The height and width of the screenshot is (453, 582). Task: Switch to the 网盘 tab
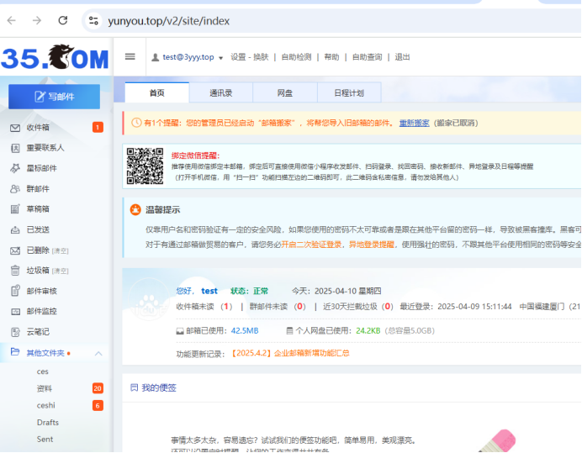285,93
